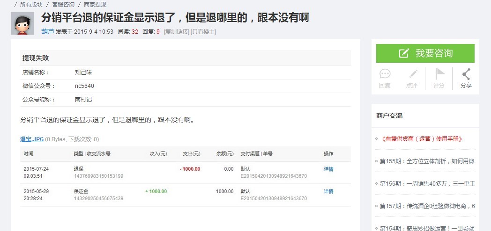View 详情 for the 保证金 transaction

pos(328,191)
